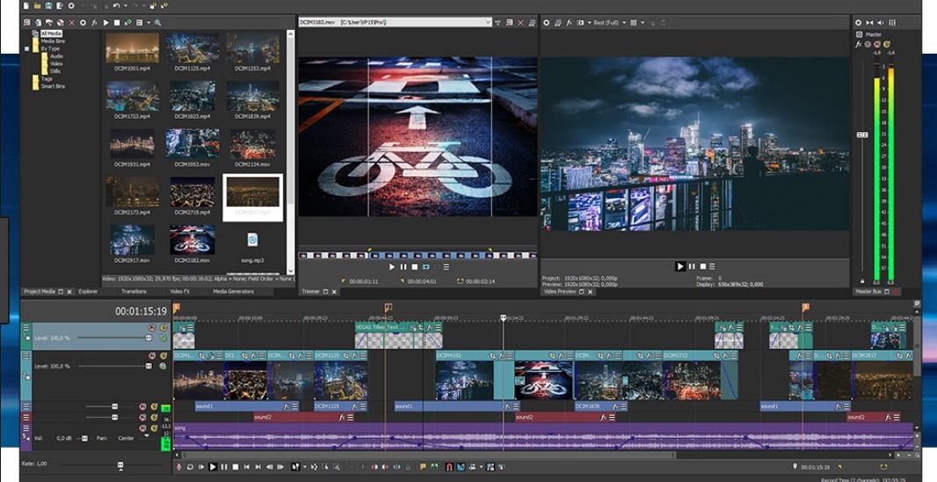This screenshot has height=482, width=937.
Task: Open the Media Generators tab
Action: click(x=233, y=291)
